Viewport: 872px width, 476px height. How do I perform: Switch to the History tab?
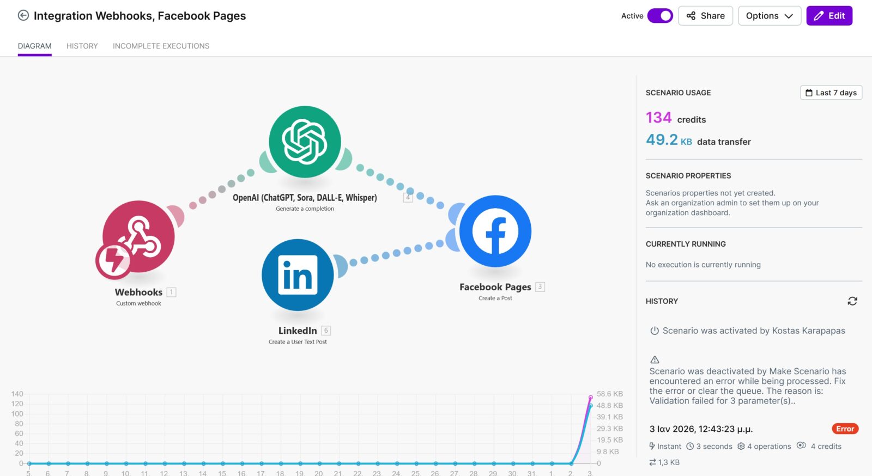[82, 46]
